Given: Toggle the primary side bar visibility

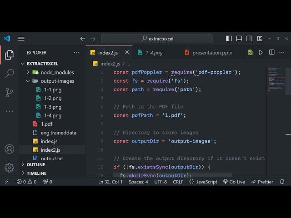Looking at the screenshot, I should (x=229, y=39).
